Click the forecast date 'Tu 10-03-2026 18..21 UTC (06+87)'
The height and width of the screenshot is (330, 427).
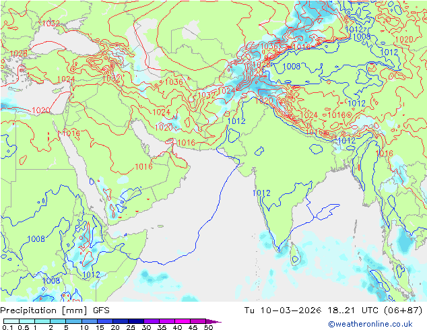pos(333,310)
